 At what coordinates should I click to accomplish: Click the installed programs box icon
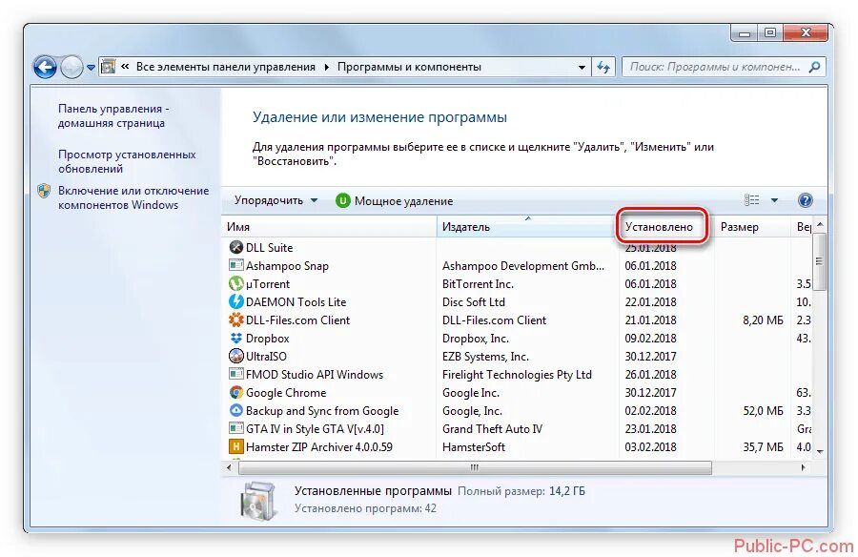point(257,501)
